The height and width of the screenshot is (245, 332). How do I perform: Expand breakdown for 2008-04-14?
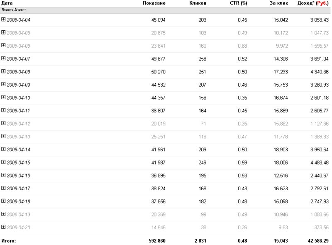[x=3, y=149]
